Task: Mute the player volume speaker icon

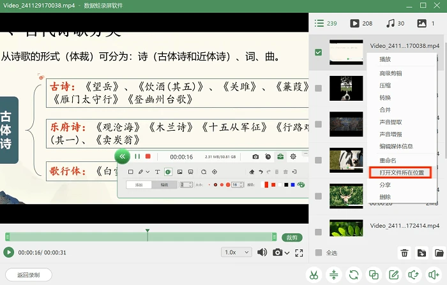Action: (262, 252)
